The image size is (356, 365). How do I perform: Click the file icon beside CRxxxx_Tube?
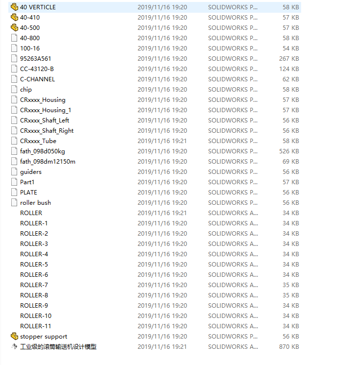click(x=14, y=141)
